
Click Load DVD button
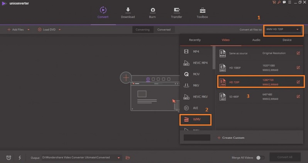pyautogui.click(x=47, y=30)
